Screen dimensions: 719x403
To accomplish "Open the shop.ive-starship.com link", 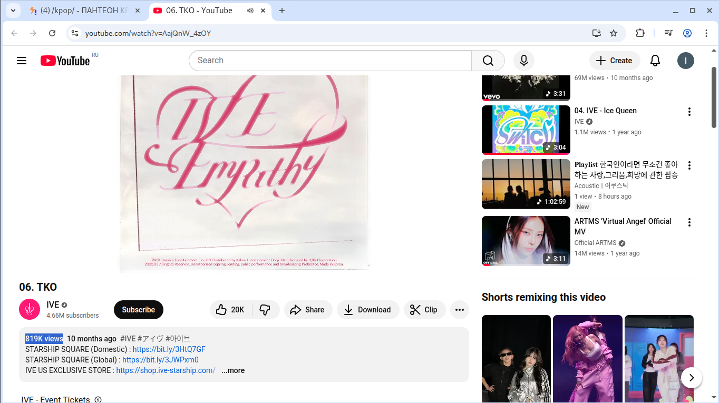I will pyautogui.click(x=166, y=370).
